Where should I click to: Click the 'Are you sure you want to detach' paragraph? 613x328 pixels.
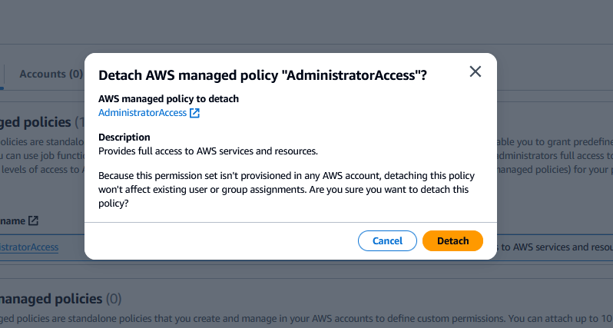(287, 190)
